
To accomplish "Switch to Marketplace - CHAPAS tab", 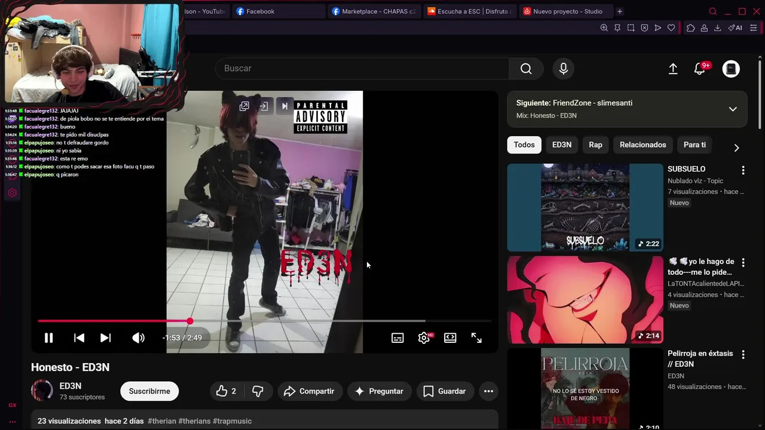I will click(x=374, y=11).
